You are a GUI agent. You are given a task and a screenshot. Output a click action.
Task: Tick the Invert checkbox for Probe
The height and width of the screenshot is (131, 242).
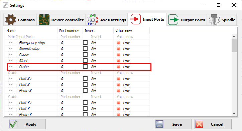[x=85, y=67]
